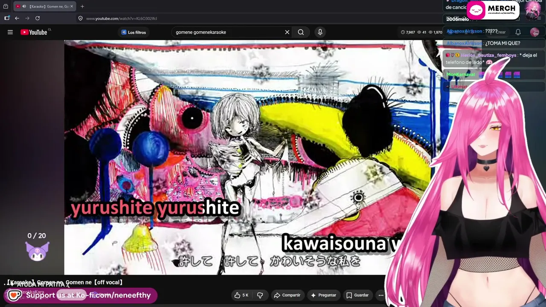Start voice search with the microphone
Screen dimensions: 546x307
(320, 32)
